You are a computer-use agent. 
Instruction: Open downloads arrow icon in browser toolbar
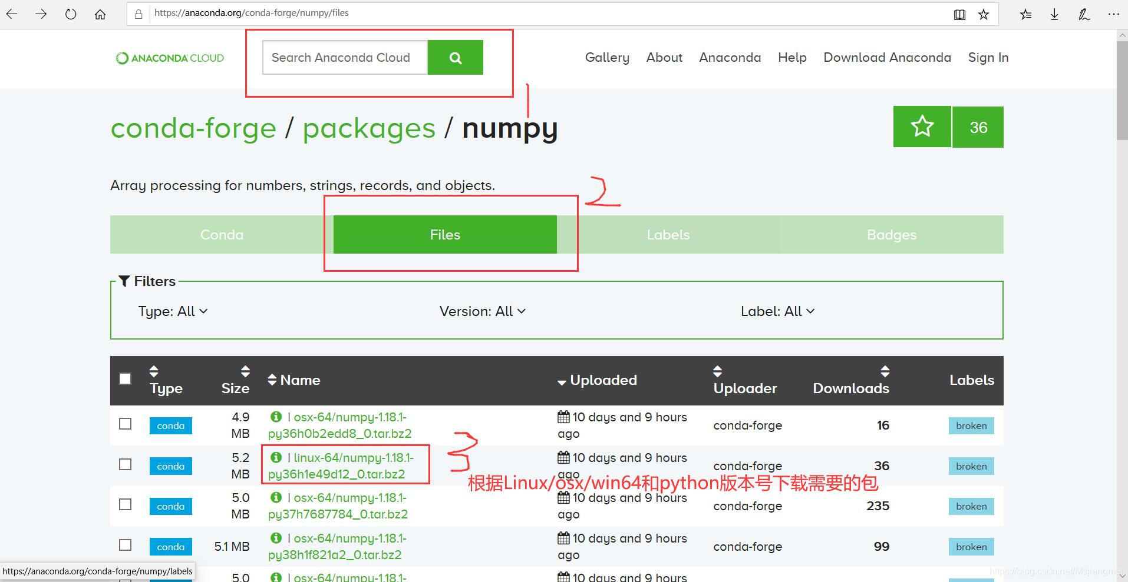pyautogui.click(x=1055, y=14)
